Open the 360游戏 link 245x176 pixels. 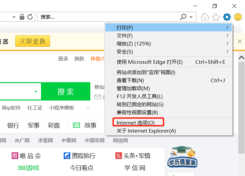pos(28,168)
